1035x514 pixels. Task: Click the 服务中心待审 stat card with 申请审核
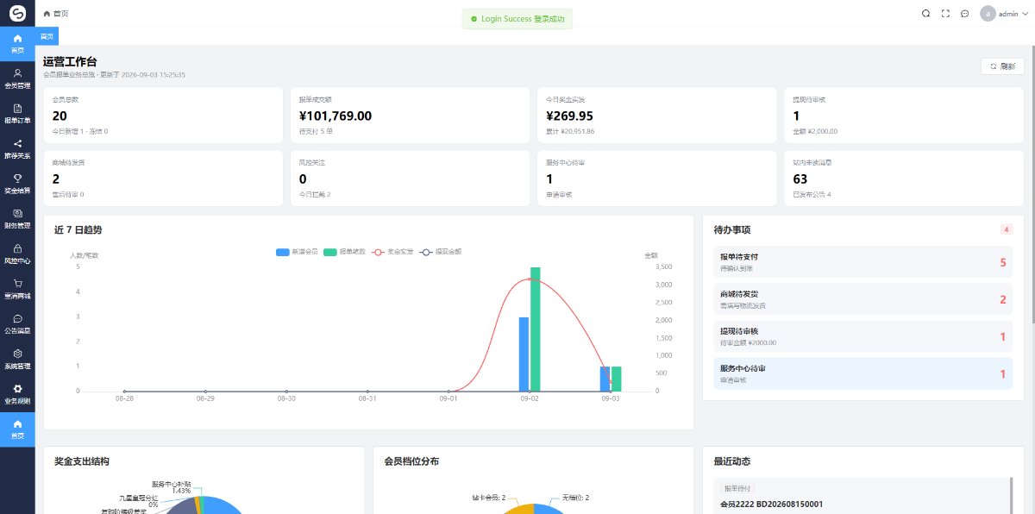[x=656, y=179]
